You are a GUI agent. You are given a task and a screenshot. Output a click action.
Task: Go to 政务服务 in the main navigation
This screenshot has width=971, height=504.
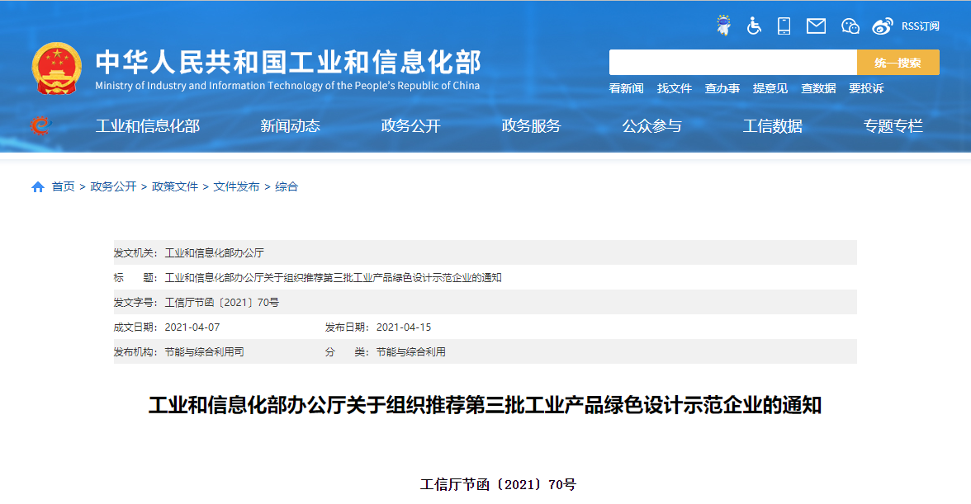coord(531,126)
